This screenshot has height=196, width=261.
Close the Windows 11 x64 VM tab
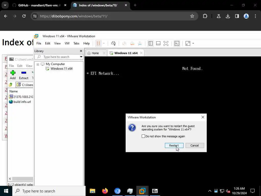pyautogui.click(x=141, y=53)
